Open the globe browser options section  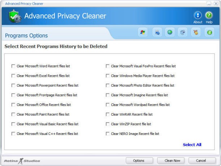170,32
